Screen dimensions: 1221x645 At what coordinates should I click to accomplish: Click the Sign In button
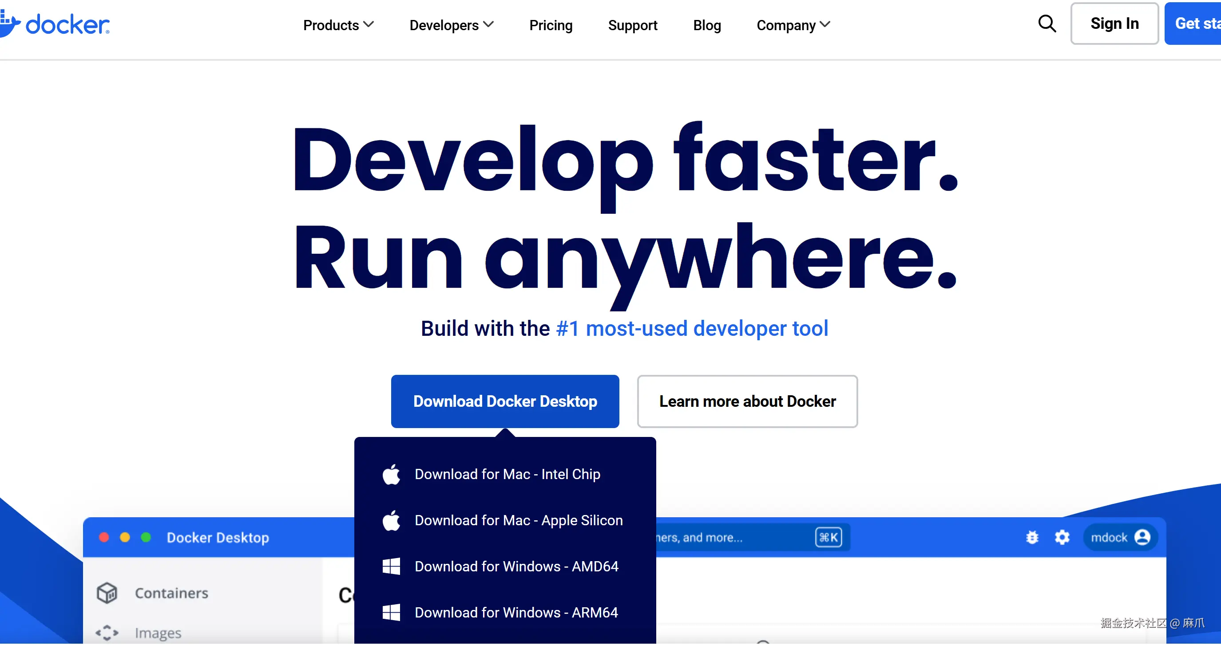click(1114, 24)
